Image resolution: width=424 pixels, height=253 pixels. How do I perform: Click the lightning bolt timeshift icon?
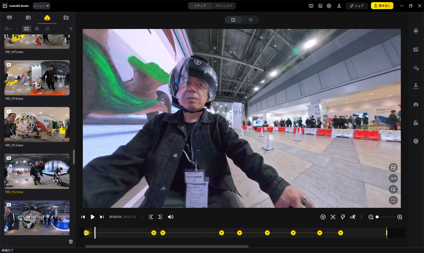coord(343,217)
